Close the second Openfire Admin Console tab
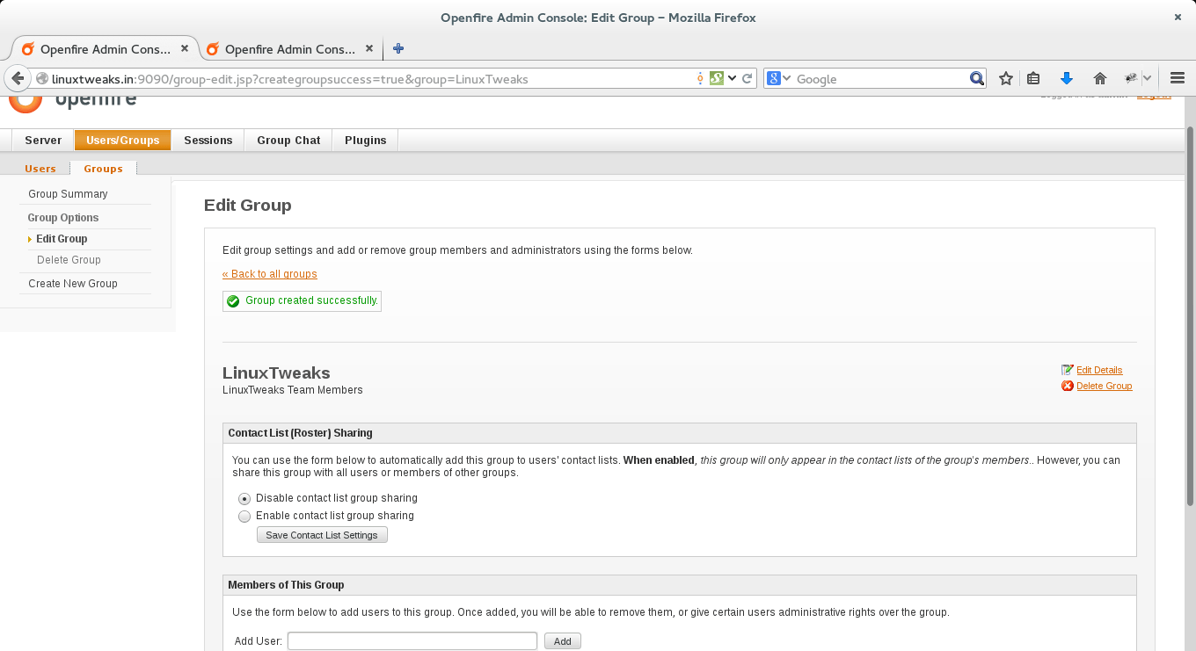Screen dimensions: 1196x651 369,49
